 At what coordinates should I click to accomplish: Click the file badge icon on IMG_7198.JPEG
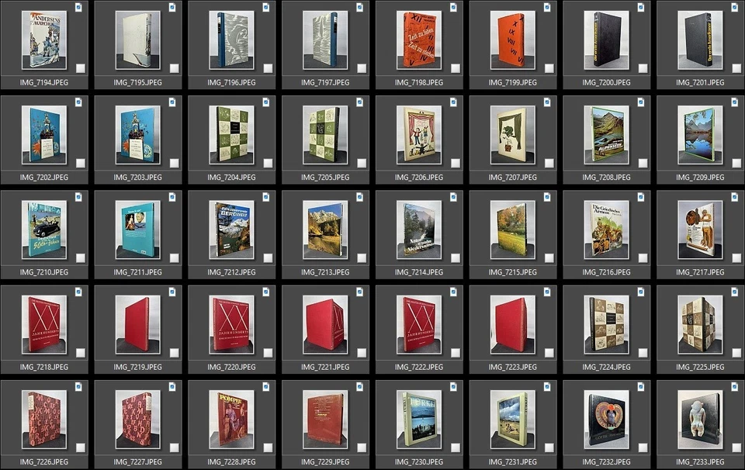click(x=453, y=7)
